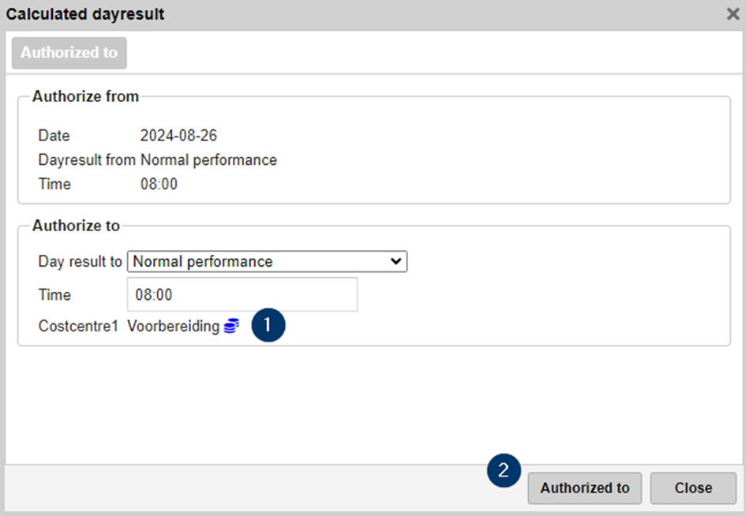Click the Dayresult from label

(x=87, y=160)
